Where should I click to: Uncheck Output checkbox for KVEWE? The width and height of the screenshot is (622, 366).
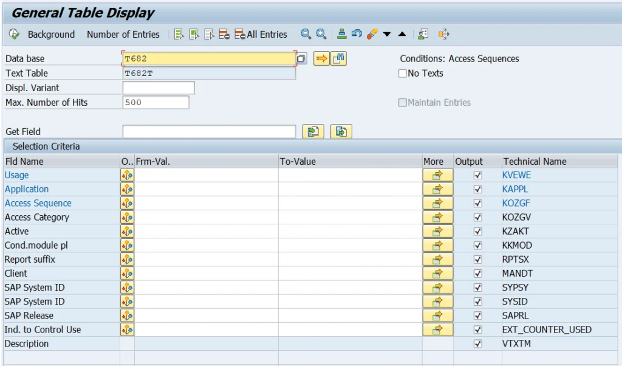coord(477,175)
